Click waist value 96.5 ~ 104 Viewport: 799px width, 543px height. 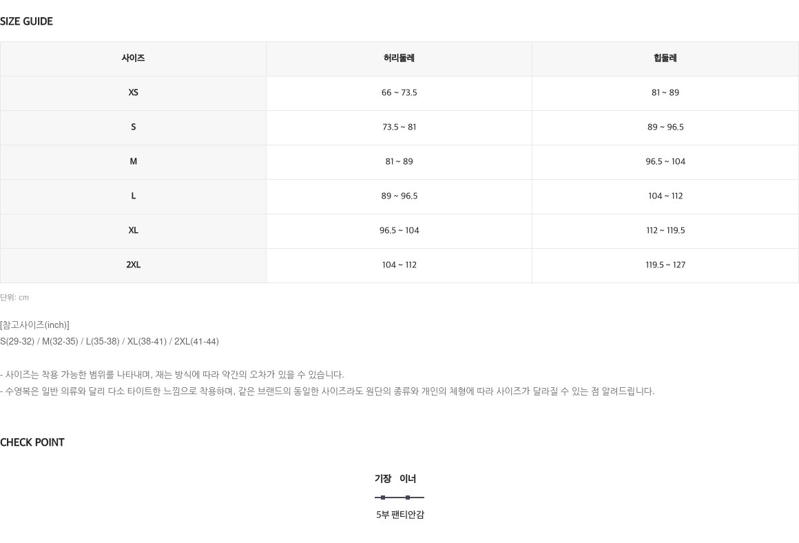click(399, 230)
